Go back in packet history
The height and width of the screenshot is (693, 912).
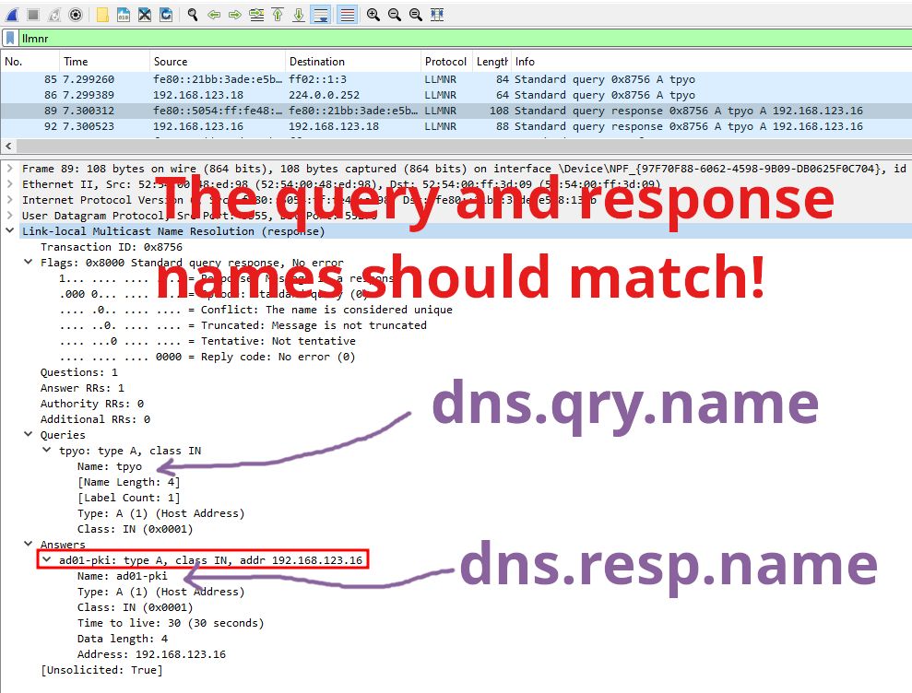point(214,15)
